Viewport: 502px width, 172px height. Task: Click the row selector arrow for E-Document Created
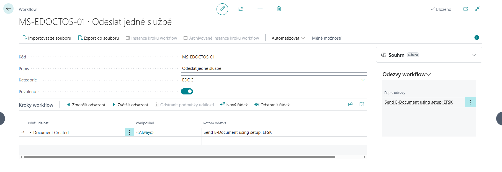point(23,132)
